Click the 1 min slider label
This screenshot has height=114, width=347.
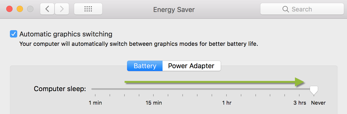95,103
